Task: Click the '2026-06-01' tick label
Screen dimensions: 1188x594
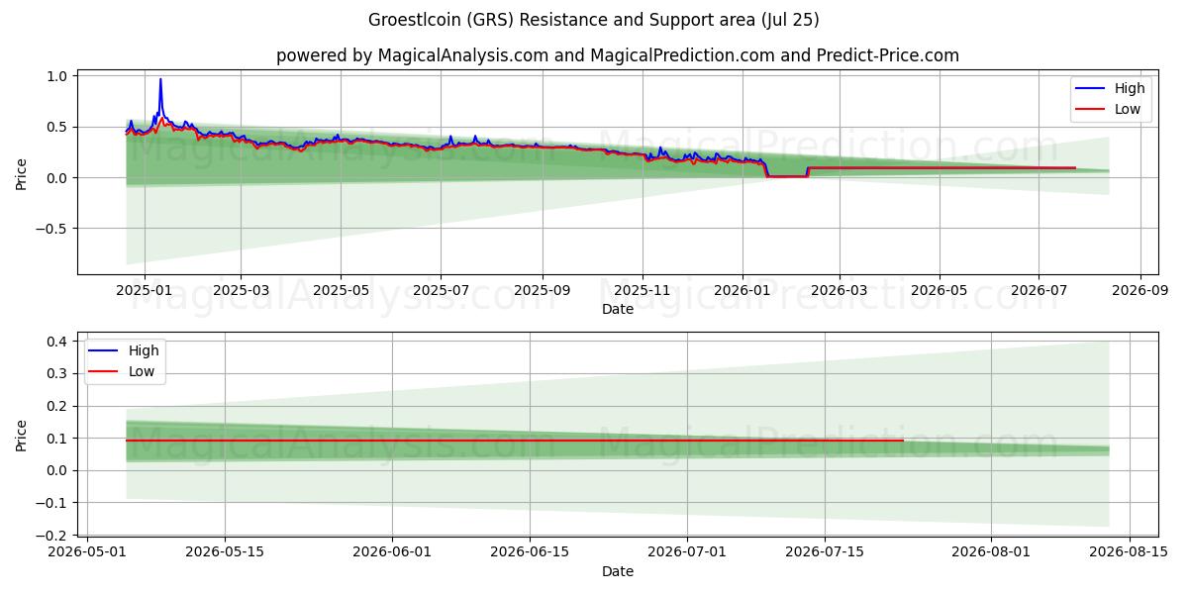Action: click(392, 553)
